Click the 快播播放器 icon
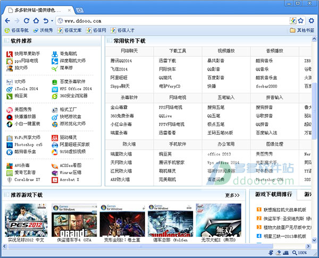Image resolution: width=319 pixels, height=258 pixels. pyautogui.click(x=10, y=117)
